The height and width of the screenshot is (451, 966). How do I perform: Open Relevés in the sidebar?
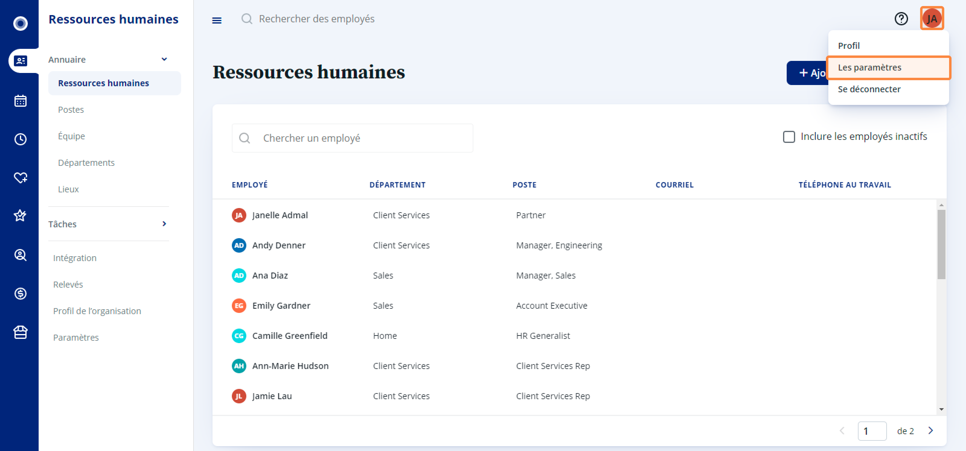[x=68, y=285]
